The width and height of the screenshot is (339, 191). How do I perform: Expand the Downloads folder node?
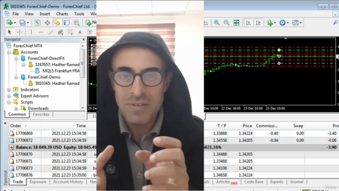tap(16, 108)
